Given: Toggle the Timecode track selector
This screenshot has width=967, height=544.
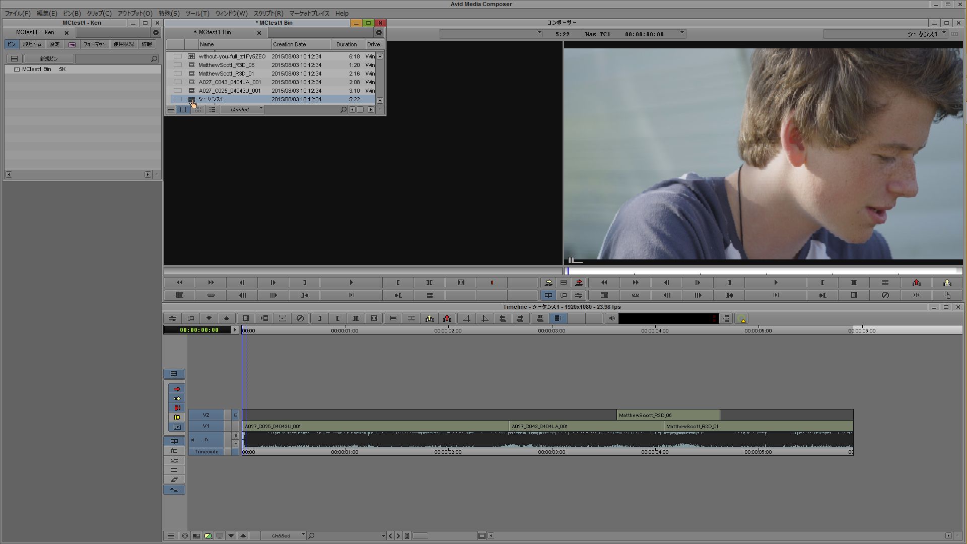Looking at the screenshot, I should point(206,452).
